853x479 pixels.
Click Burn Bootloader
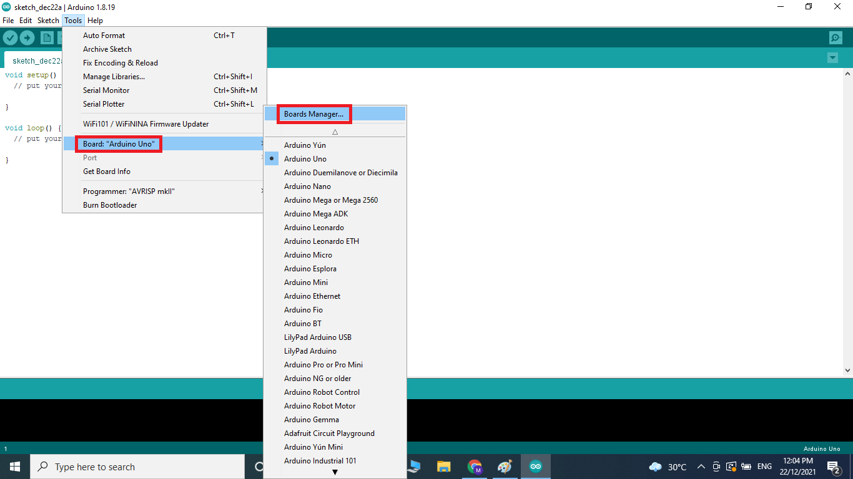pos(110,205)
